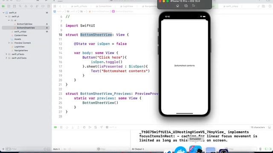The width and height of the screenshot is (273, 153).
Task: Show variables view pane toggle
Action: pyautogui.click(x=266, y=149)
